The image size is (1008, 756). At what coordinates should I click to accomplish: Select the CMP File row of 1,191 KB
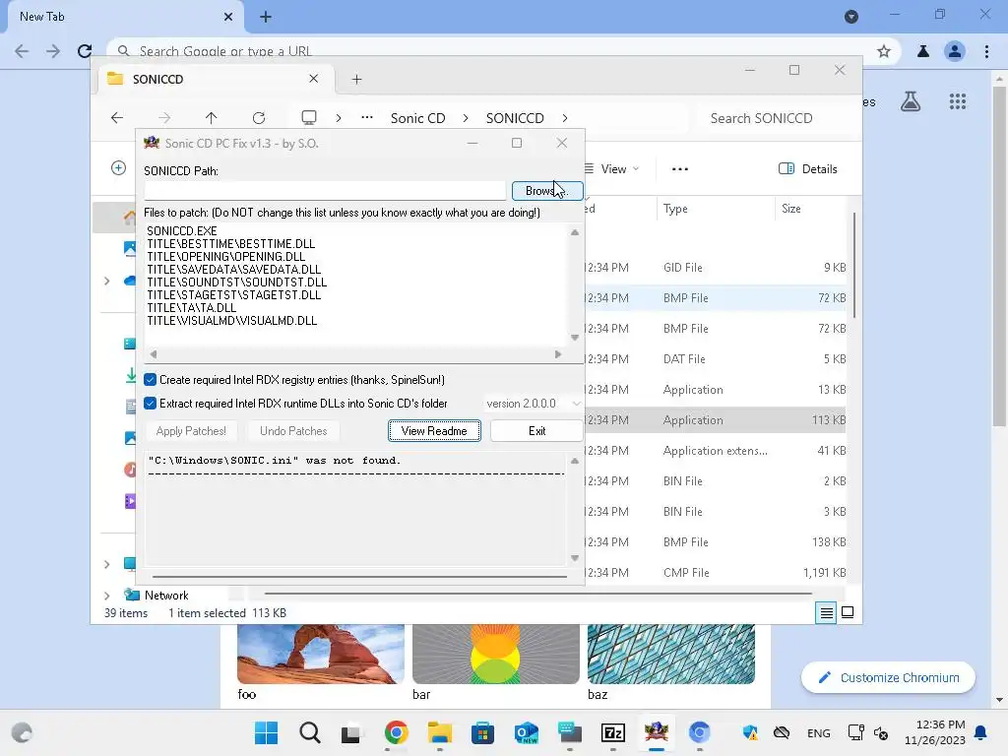[x=715, y=573]
